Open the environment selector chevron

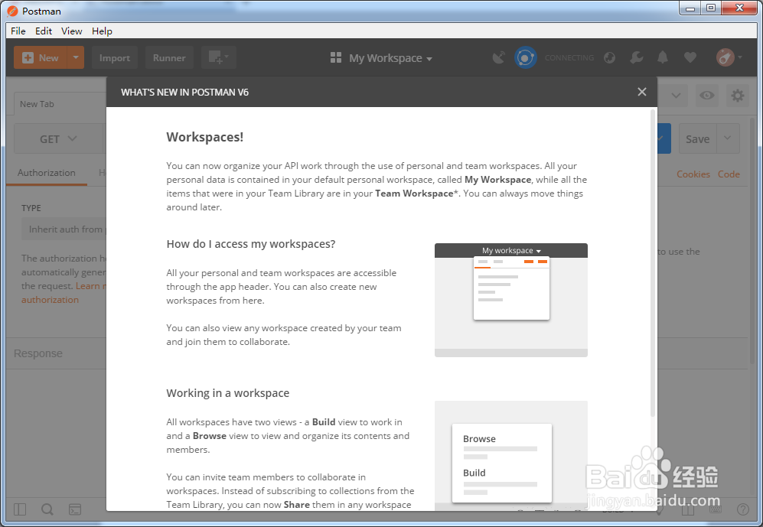tap(676, 96)
